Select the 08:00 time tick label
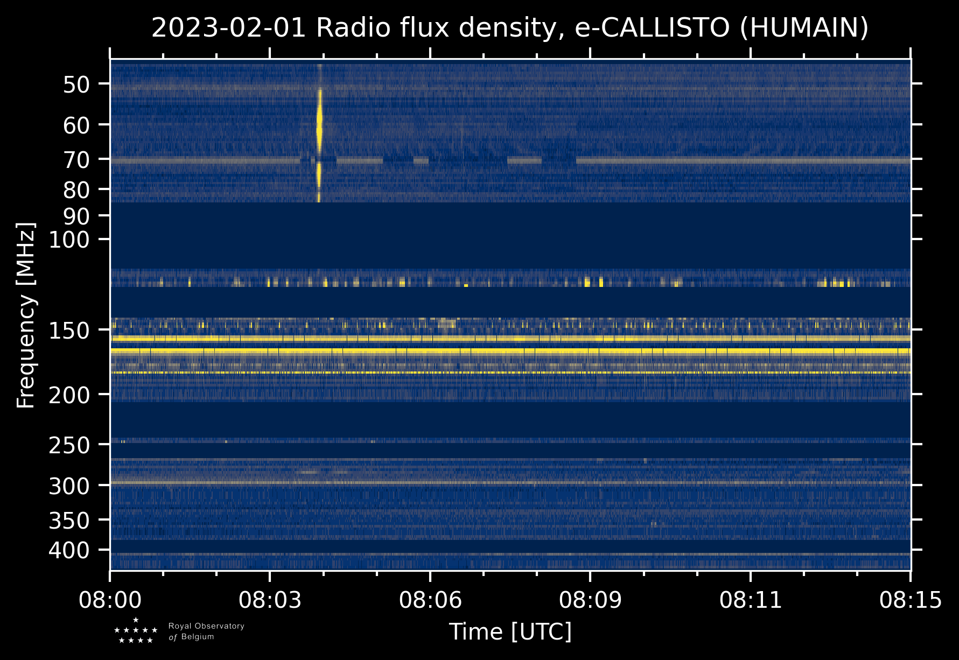Image resolution: width=959 pixels, height=660 pixels. click(x=110, y=600)
